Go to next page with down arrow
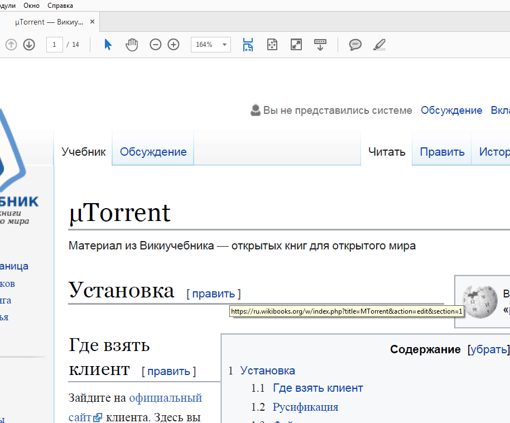Viewport: 510px width, 423px height. pos(29,45)
